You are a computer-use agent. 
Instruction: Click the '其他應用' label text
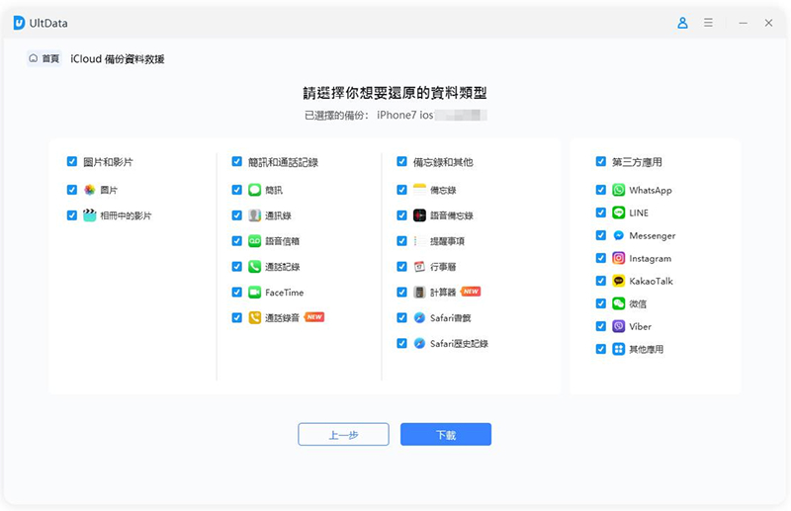[x=647, y=349]
